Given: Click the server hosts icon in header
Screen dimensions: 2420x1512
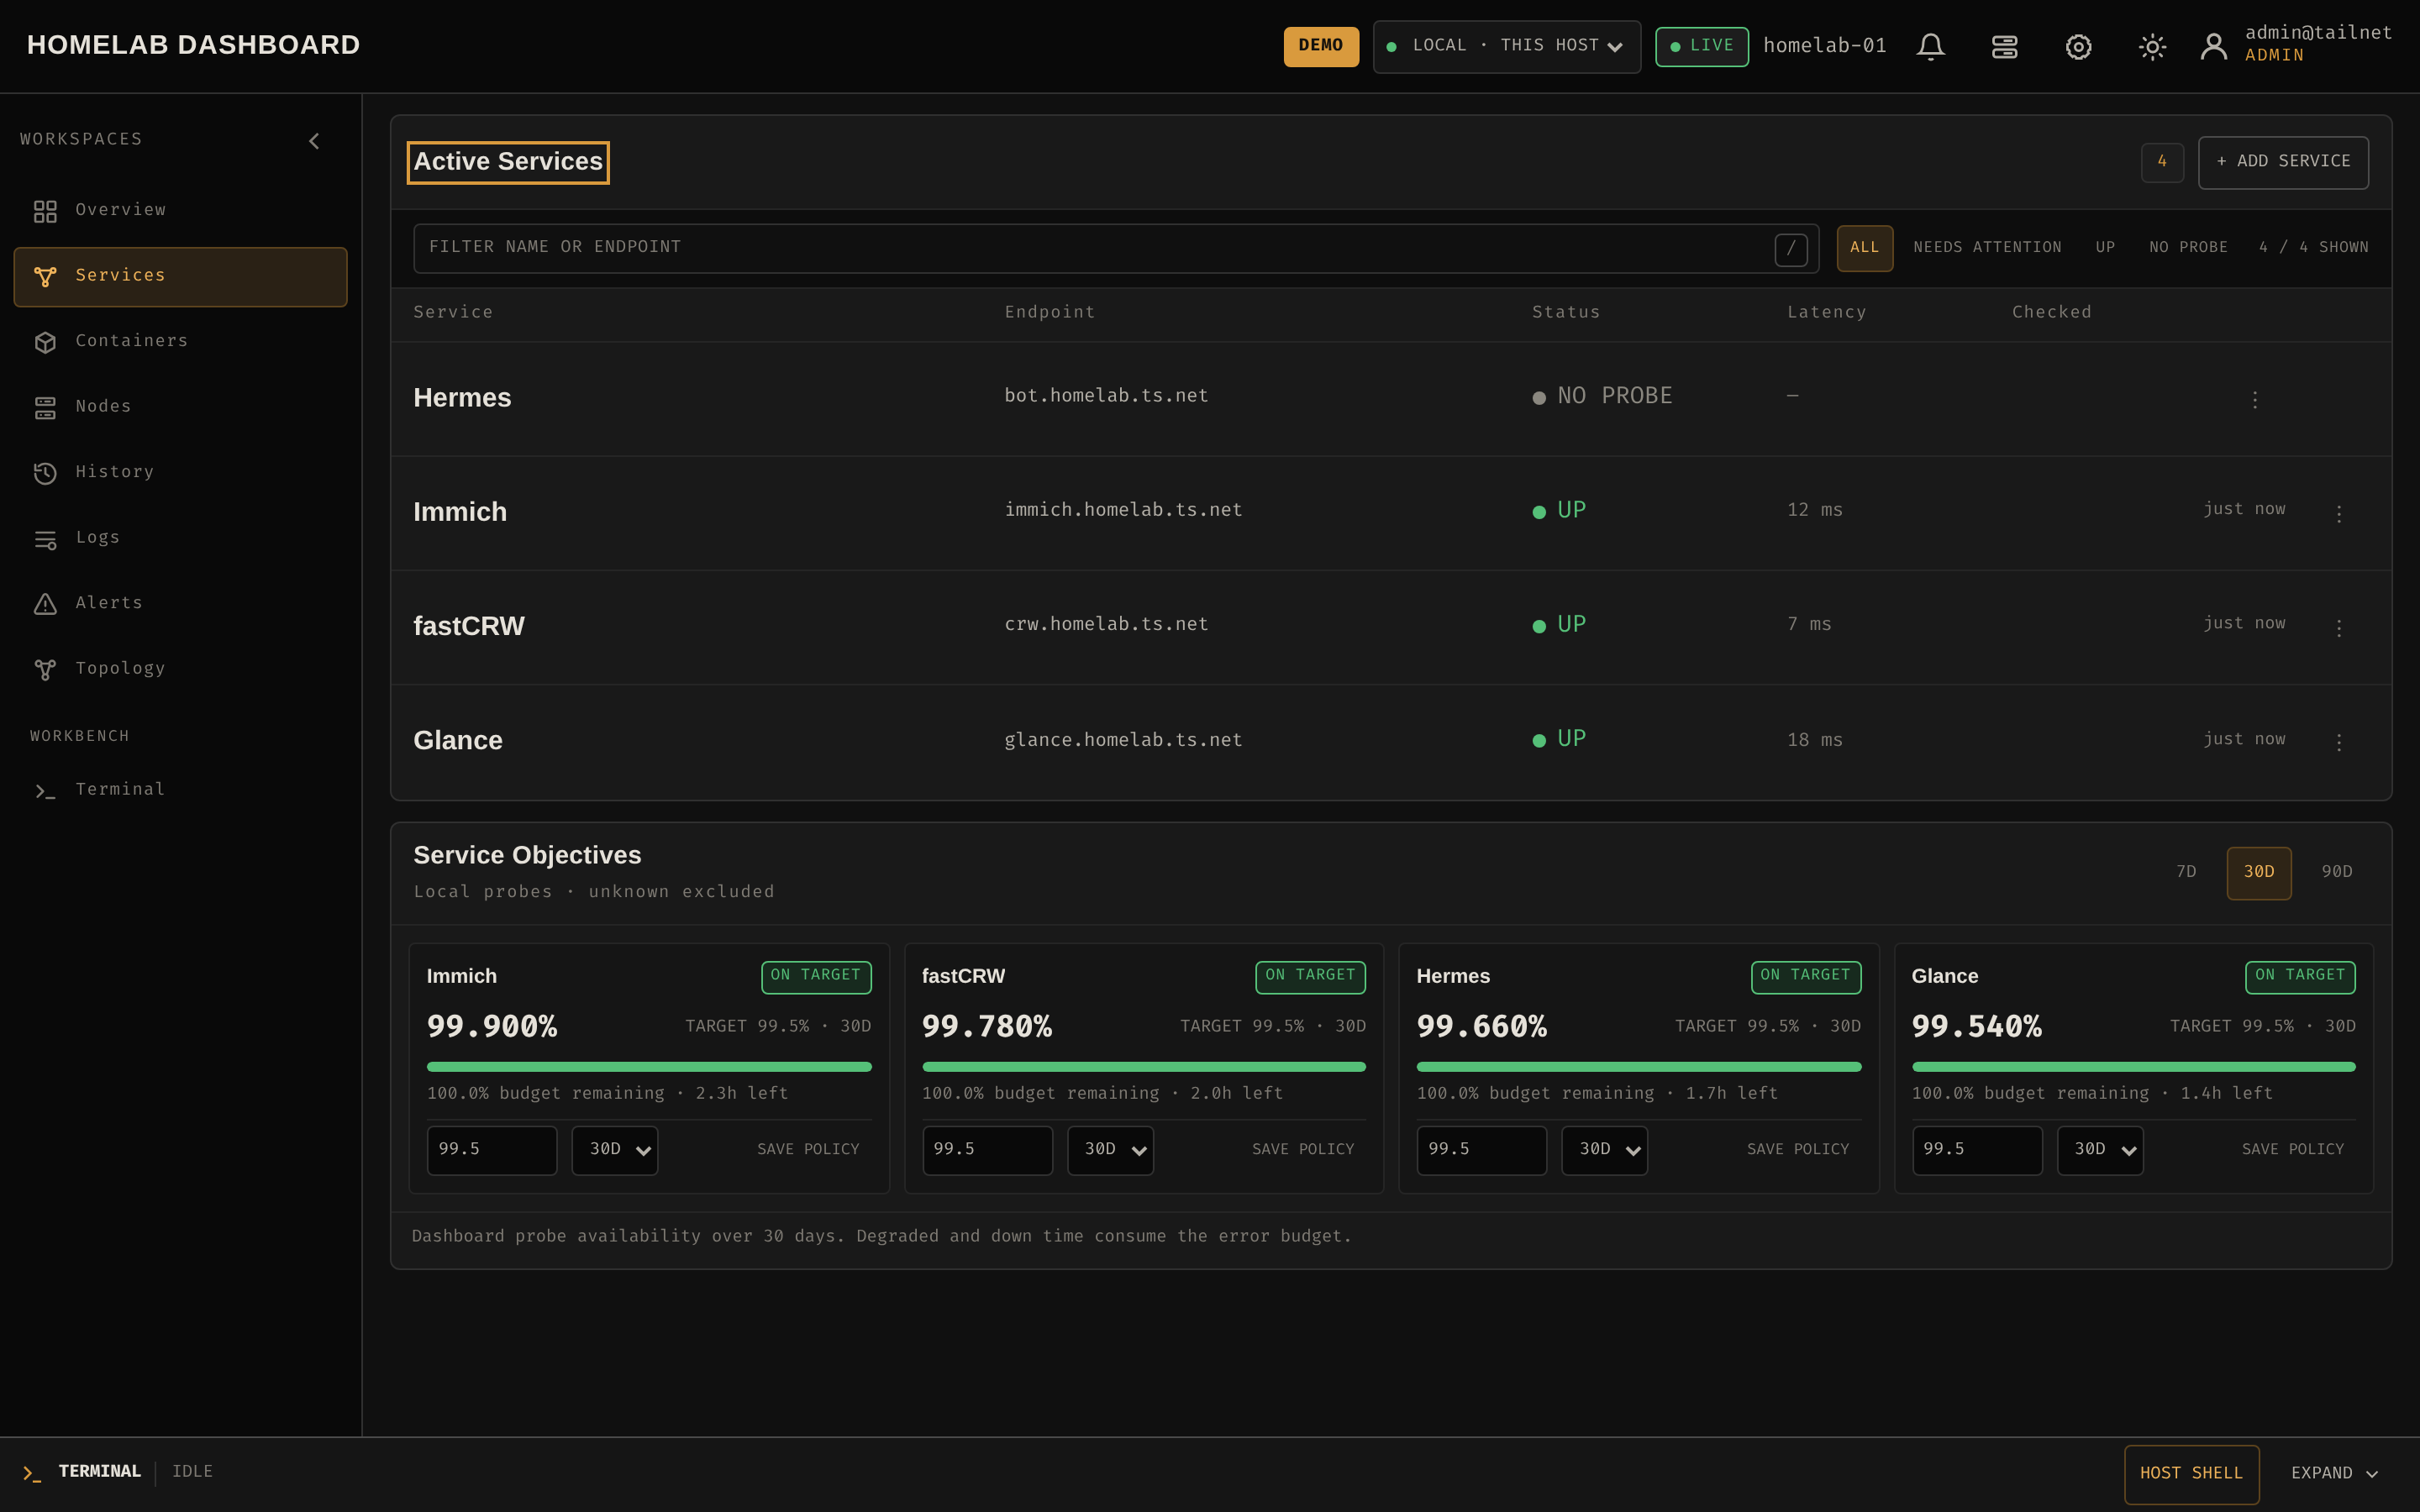Looking at the screenshot, I should (x=2004, y=47).
